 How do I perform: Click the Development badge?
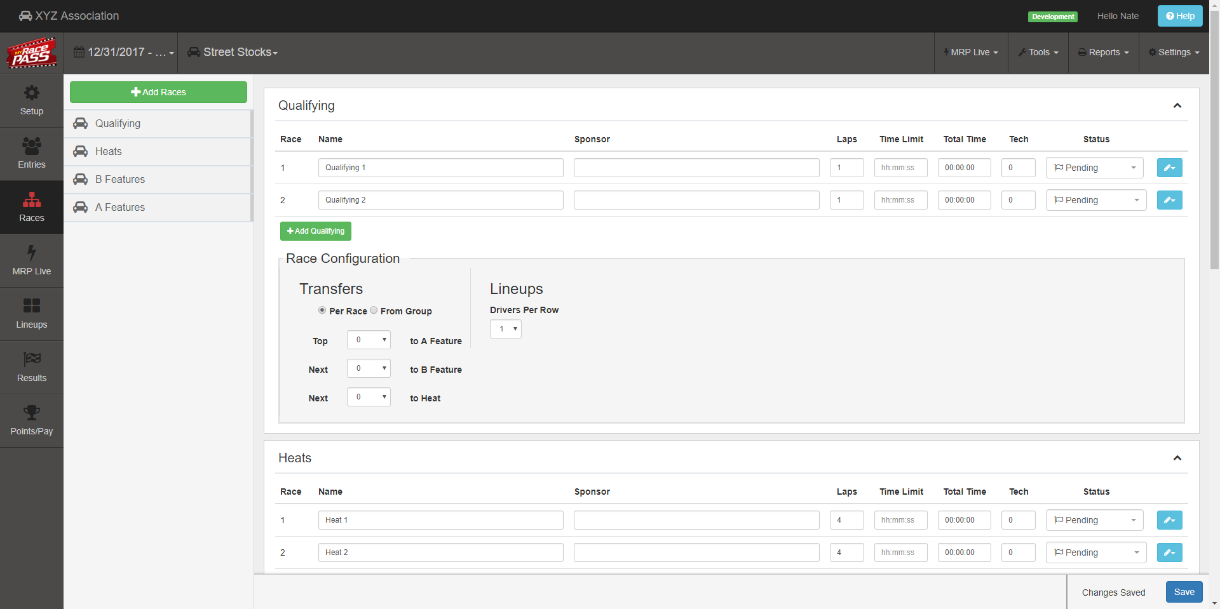pos(1053,17)
